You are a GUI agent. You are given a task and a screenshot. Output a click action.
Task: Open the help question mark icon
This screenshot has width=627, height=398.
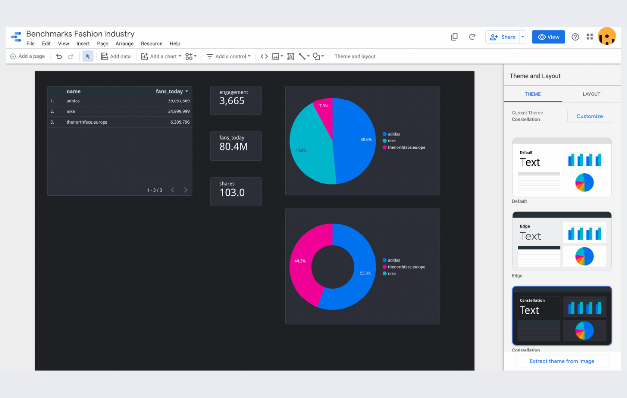click(575, 37)
